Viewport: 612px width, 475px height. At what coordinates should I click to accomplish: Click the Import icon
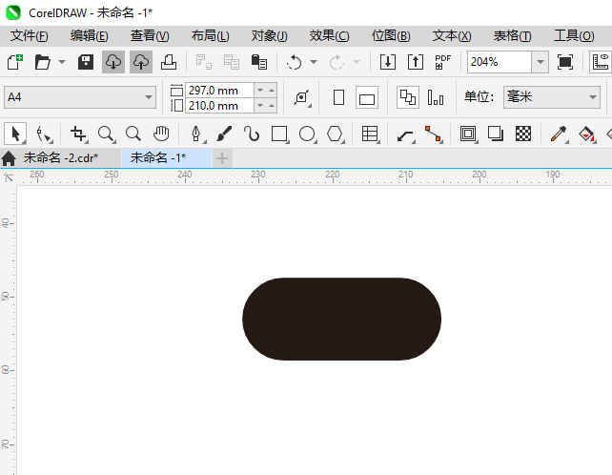388,62
